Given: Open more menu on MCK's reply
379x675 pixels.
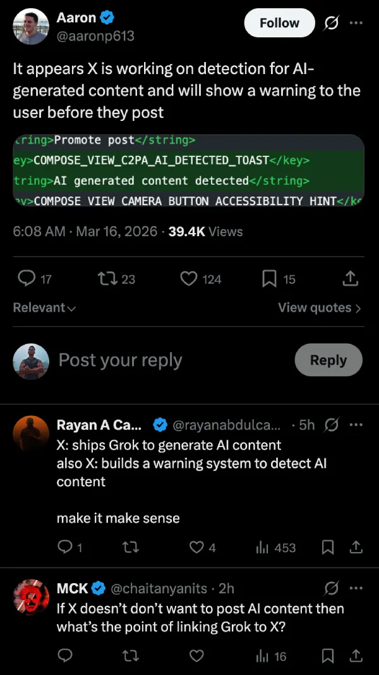Looking at the screenshot, I should 356,589.
